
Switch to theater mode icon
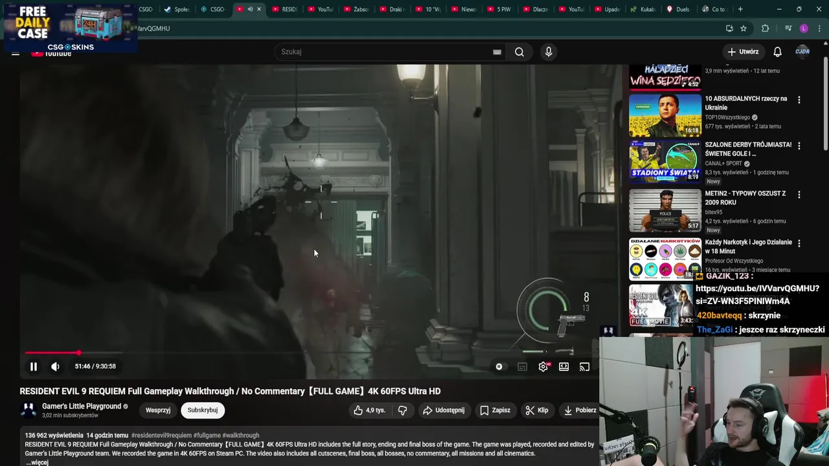point(564,367)
